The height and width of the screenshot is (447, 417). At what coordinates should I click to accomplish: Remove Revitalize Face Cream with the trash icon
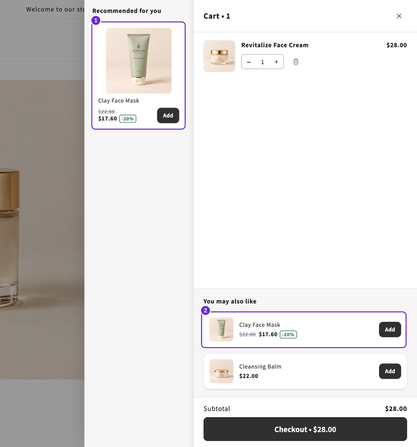[295, 61]
